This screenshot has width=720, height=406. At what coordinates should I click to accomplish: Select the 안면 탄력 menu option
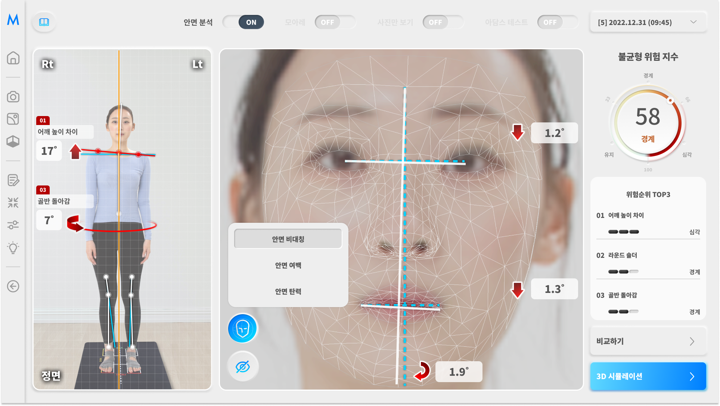pyautogui.click(x=288, y=291)
